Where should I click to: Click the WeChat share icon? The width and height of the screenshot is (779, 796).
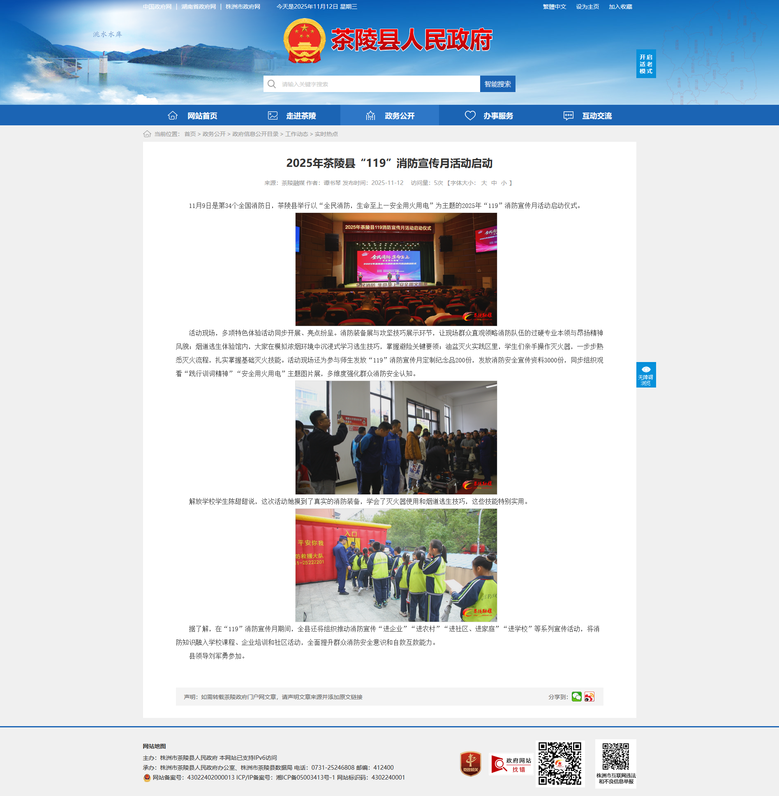point(576,697)
